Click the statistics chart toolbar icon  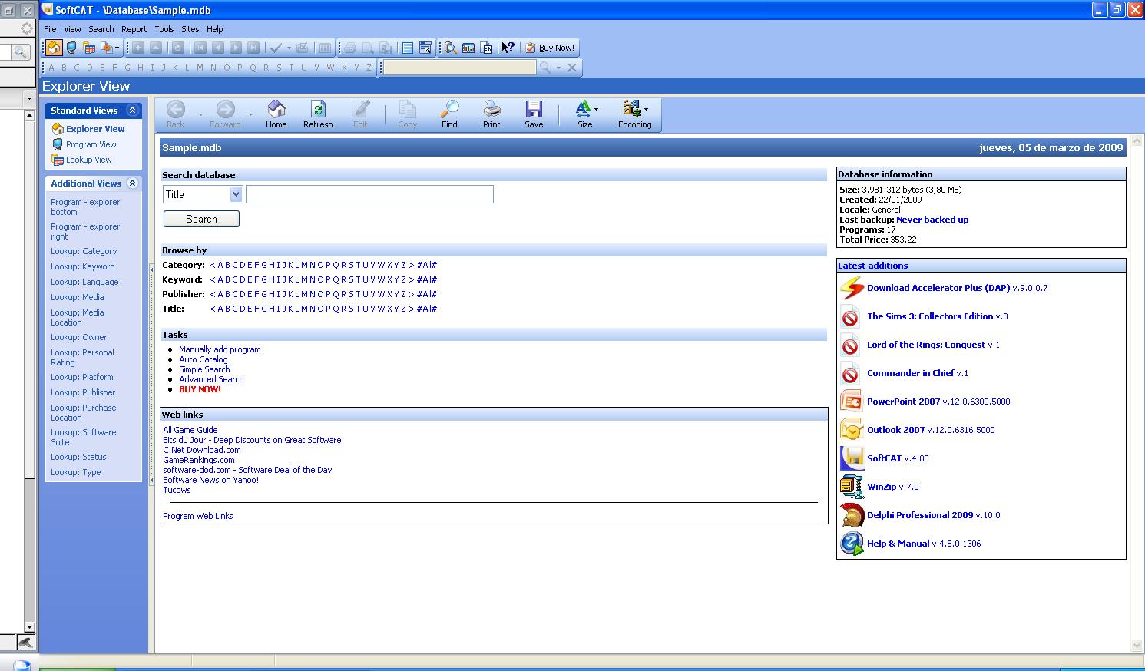coord(468,48)
